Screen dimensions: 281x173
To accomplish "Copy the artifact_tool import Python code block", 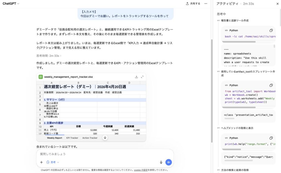I will pos(271,85).
